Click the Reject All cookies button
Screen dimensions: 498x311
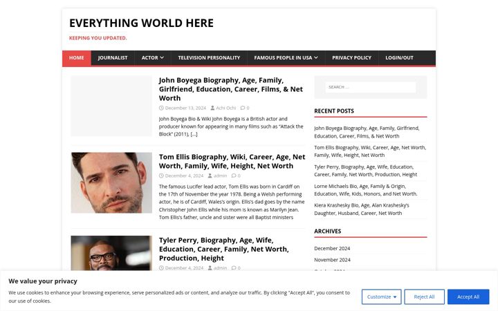[424, 296]
